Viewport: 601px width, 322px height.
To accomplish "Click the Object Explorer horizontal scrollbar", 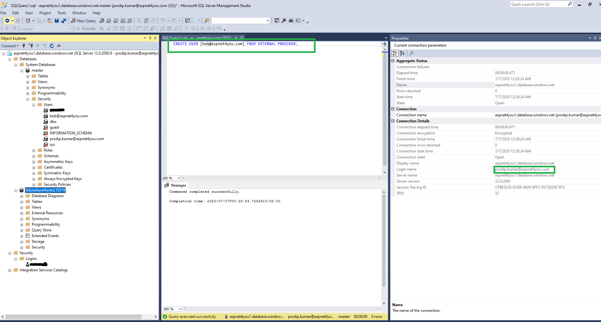I will (73, 317).
